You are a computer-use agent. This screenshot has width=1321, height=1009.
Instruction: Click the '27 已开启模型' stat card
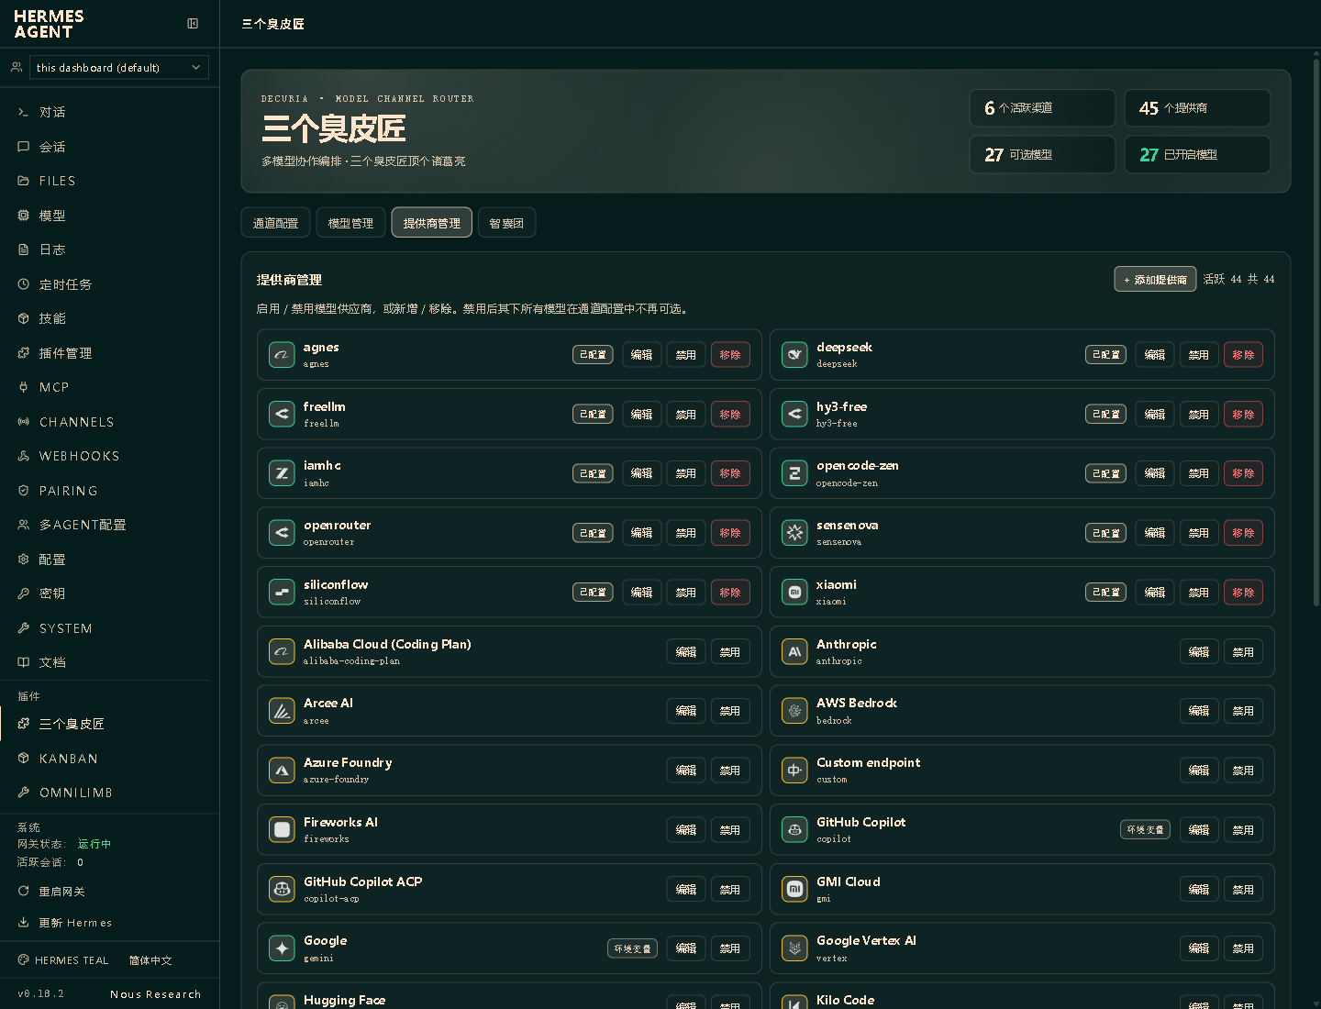coord(1197,155)
